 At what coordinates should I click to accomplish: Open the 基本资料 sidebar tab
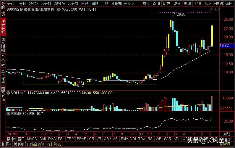point(3,77)
